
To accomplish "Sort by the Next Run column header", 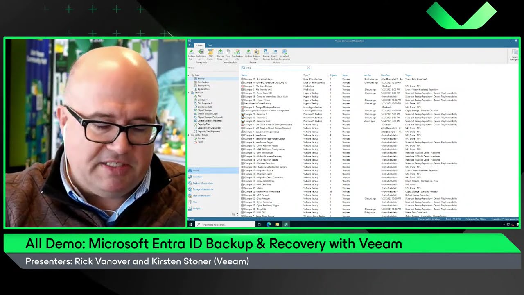I will click(x=385, y=75).
